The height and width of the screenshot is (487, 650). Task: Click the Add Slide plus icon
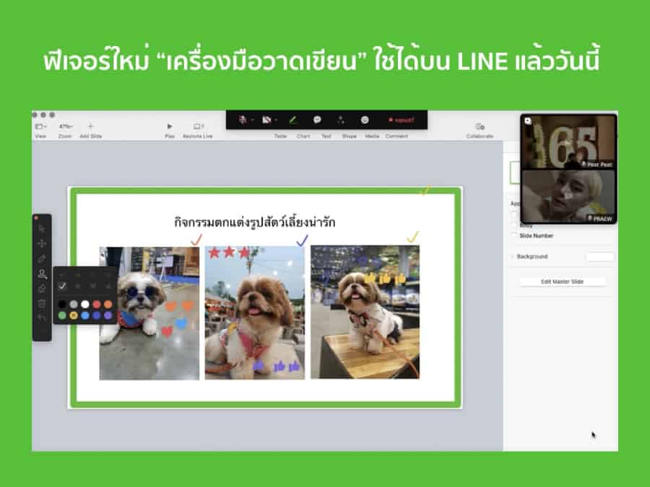click(90, 126)
